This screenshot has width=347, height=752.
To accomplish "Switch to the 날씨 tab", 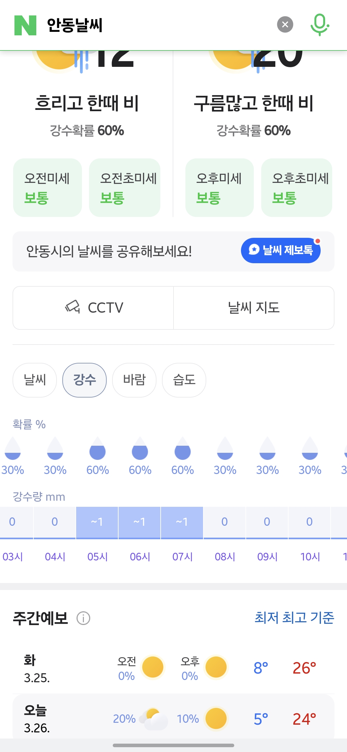I will point(35,380).
